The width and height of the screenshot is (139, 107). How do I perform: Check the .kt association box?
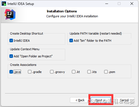point(74,72)
